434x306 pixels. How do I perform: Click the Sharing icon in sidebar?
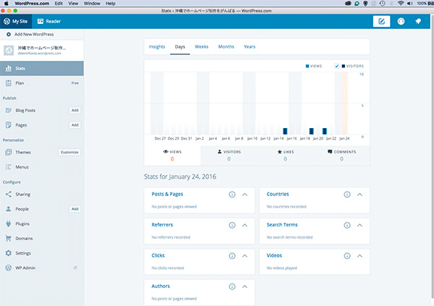9,194
